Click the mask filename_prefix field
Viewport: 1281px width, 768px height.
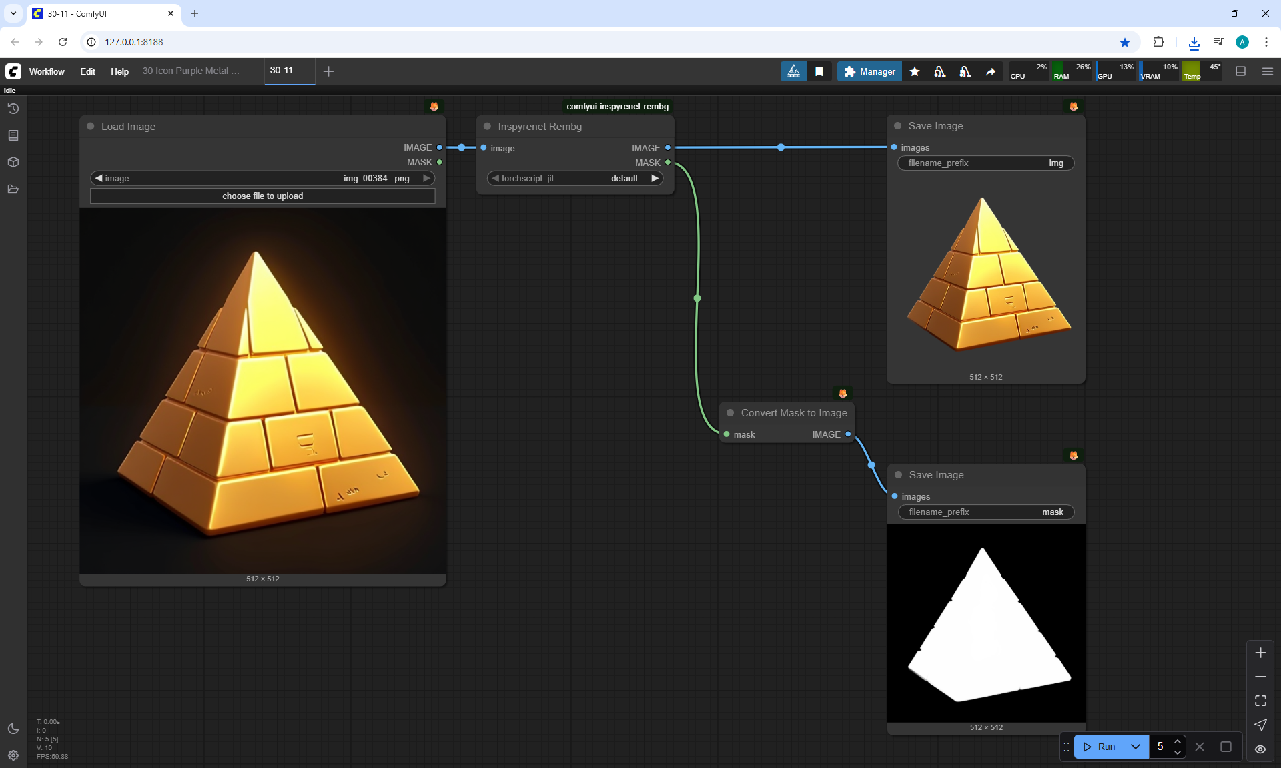point(986,512)
